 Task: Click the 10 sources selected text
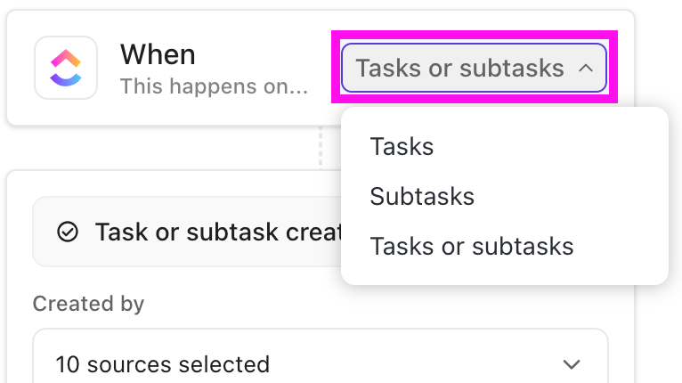[162, 364]
